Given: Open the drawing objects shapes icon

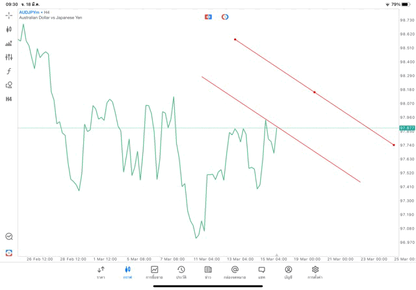Looking at the screenshot, I should pos(8,85).
